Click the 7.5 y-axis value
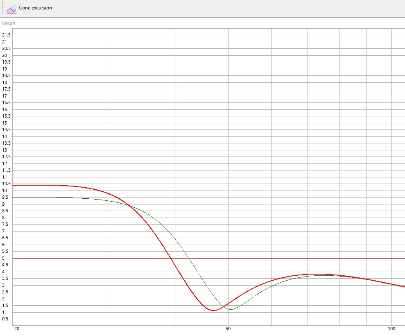 5,225
